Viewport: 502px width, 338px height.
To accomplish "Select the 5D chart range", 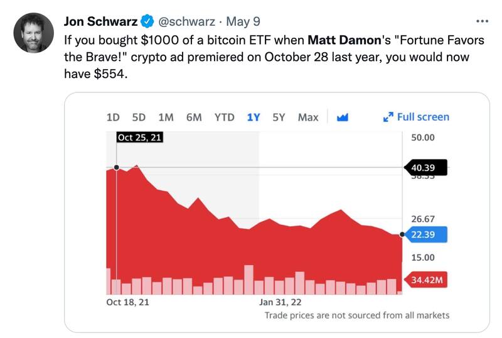I will tap(139, 117).
